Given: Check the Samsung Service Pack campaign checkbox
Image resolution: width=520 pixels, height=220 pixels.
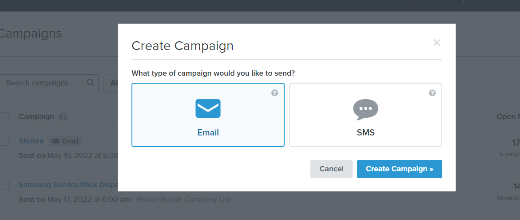Looking at the screenshot, I should [x=5, y=185].
